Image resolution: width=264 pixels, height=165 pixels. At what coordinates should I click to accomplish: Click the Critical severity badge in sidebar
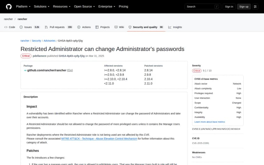tap(197, 71)
